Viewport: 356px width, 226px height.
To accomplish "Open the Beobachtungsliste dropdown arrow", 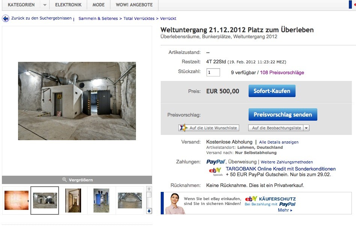I will pyautogui.click(x=306, y=128).
